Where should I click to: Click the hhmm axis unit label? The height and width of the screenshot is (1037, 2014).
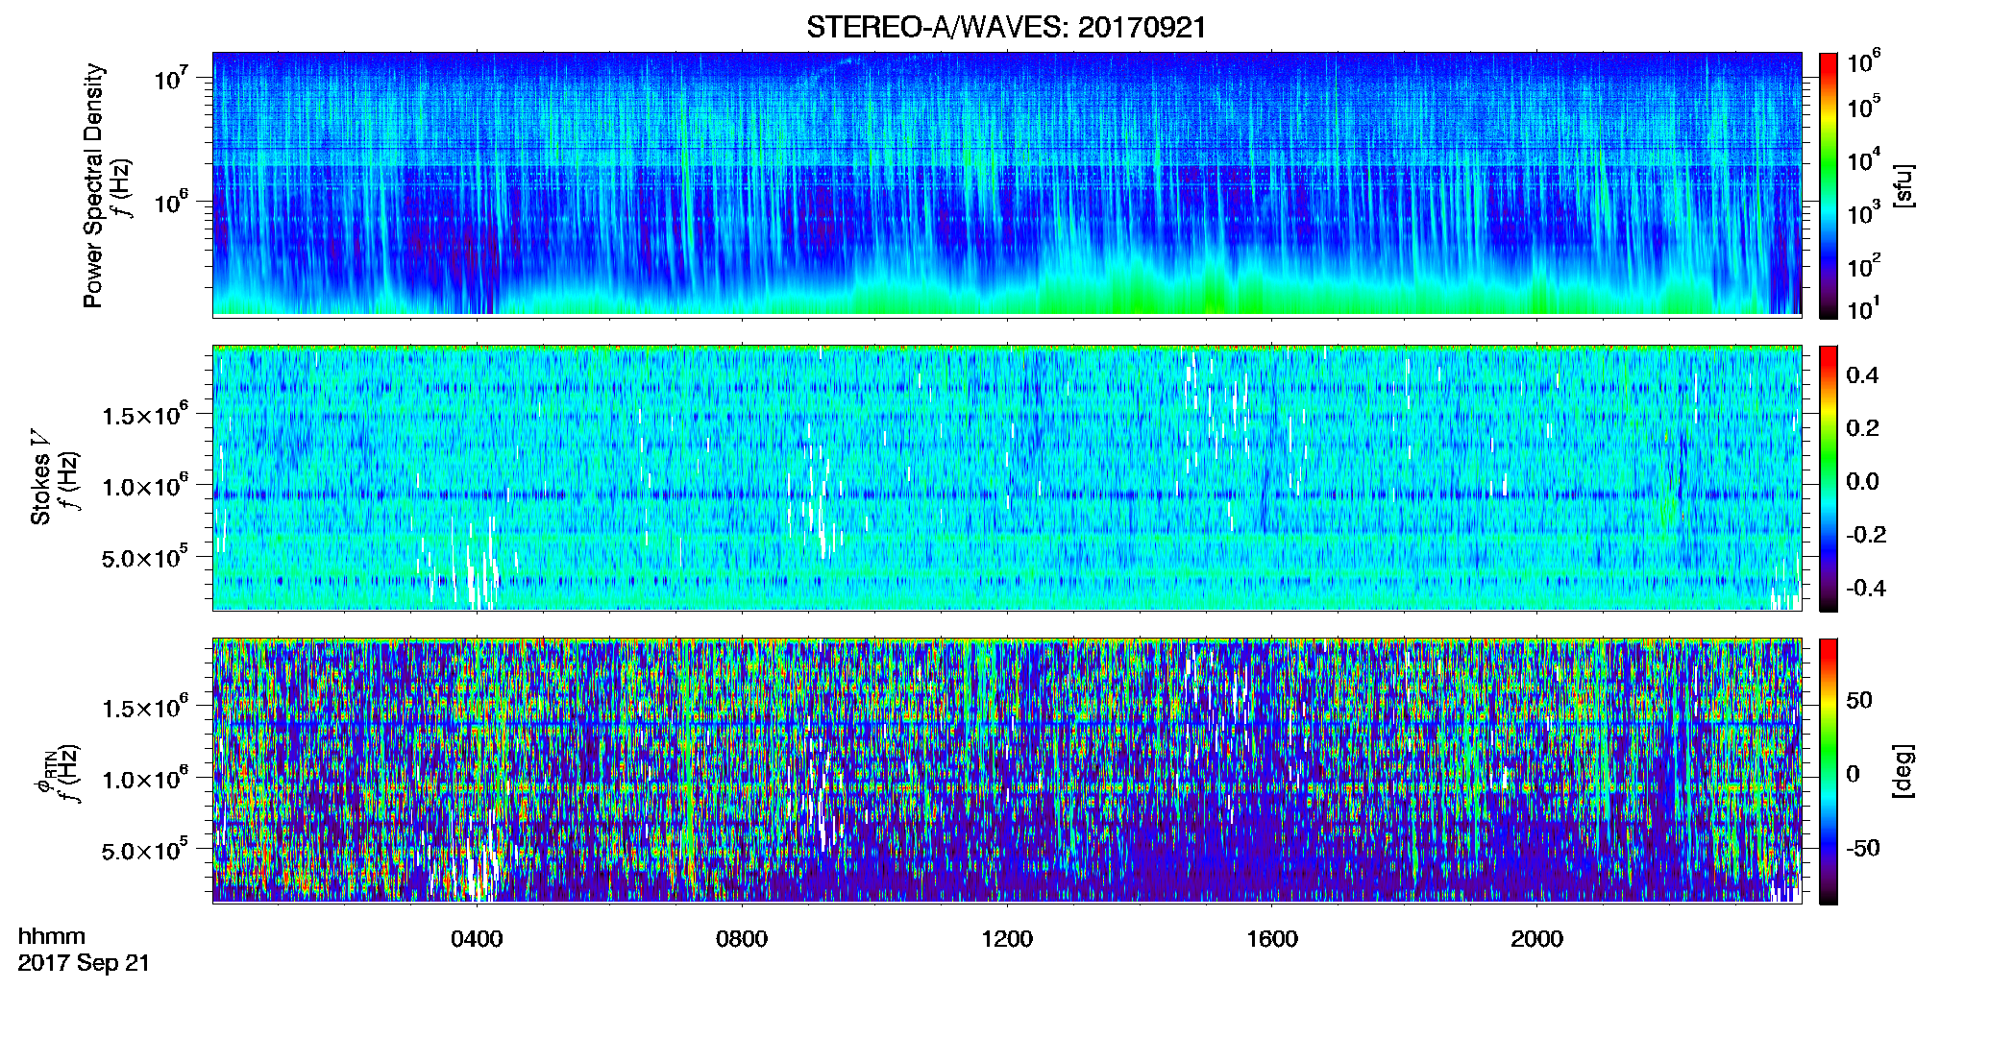tap(52, 936)
